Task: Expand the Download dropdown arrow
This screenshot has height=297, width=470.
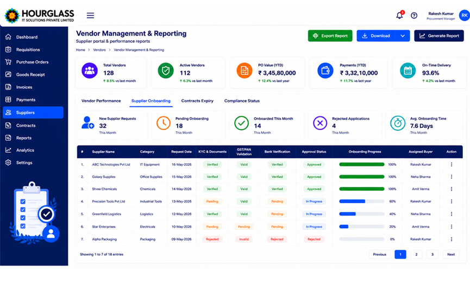Action: click(x=403, y=36)
